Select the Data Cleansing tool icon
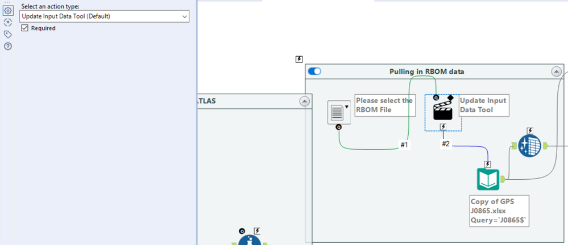The width and height of the screenshot is (568, 245). pos(529,146)
